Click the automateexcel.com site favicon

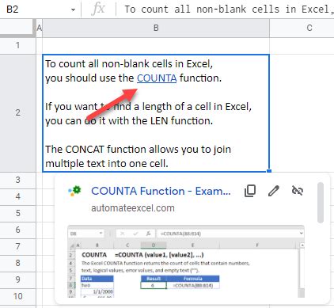click(74, 191)
